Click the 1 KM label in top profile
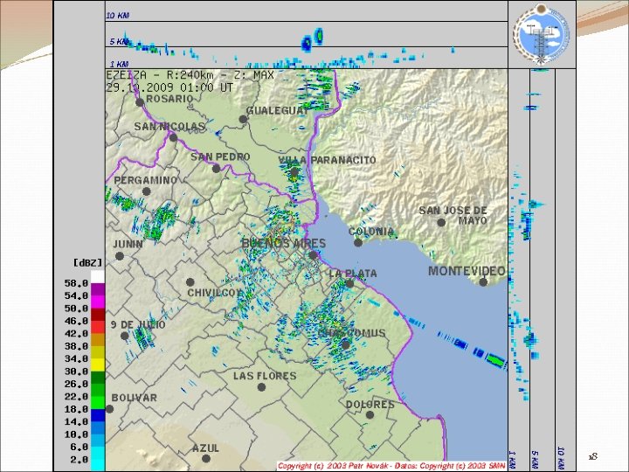 coord(119,64)
